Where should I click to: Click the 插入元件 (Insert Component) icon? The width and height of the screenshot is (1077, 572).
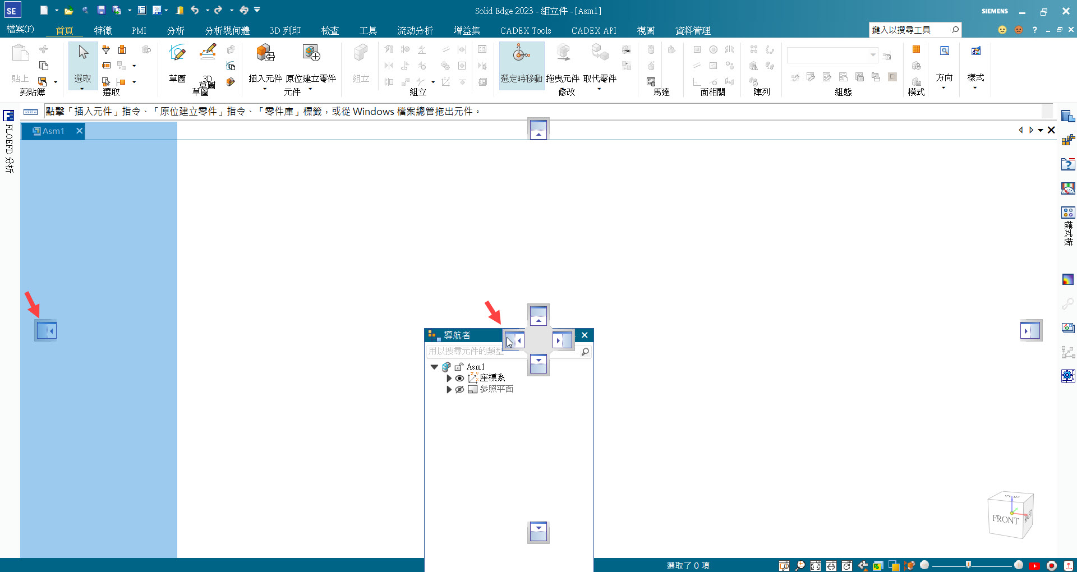click(265, 54)
